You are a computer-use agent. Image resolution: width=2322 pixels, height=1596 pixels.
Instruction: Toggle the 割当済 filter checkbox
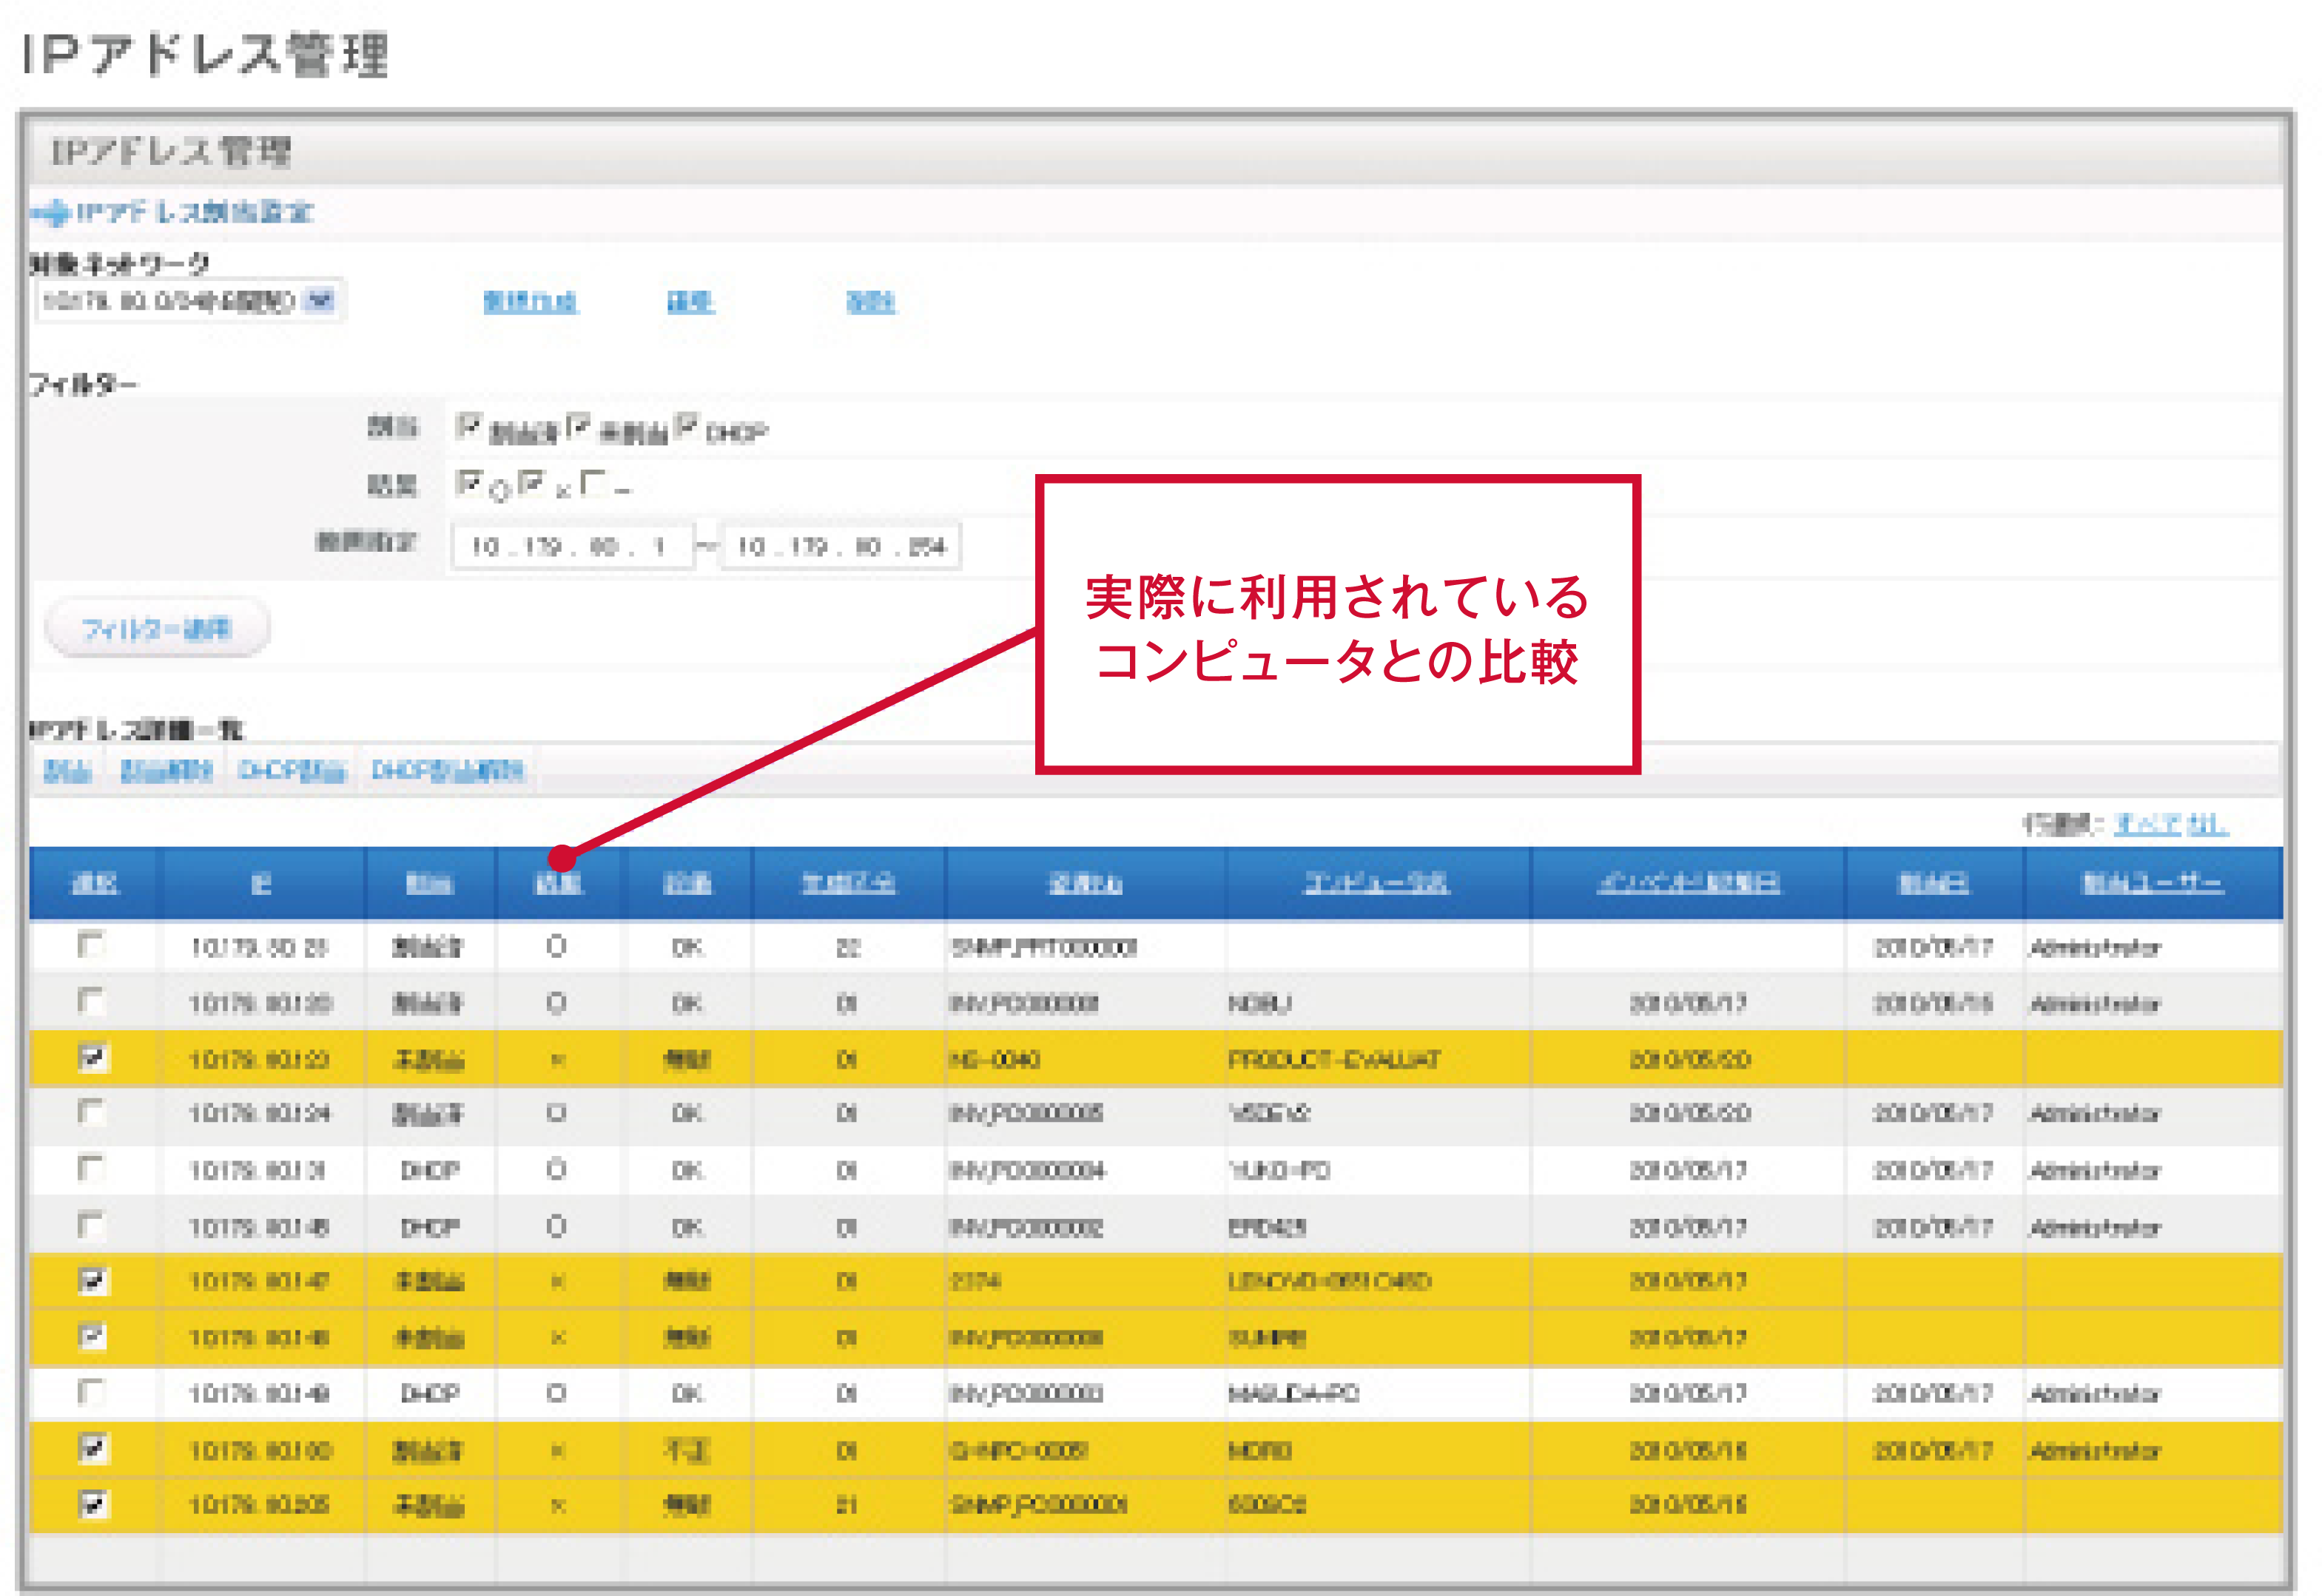468,425
